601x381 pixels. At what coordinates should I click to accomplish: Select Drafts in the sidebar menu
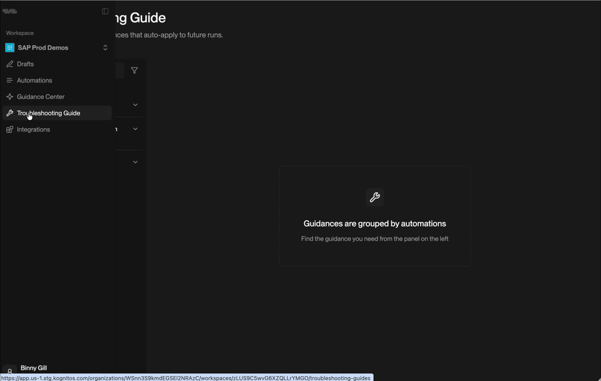pos(26,63)
